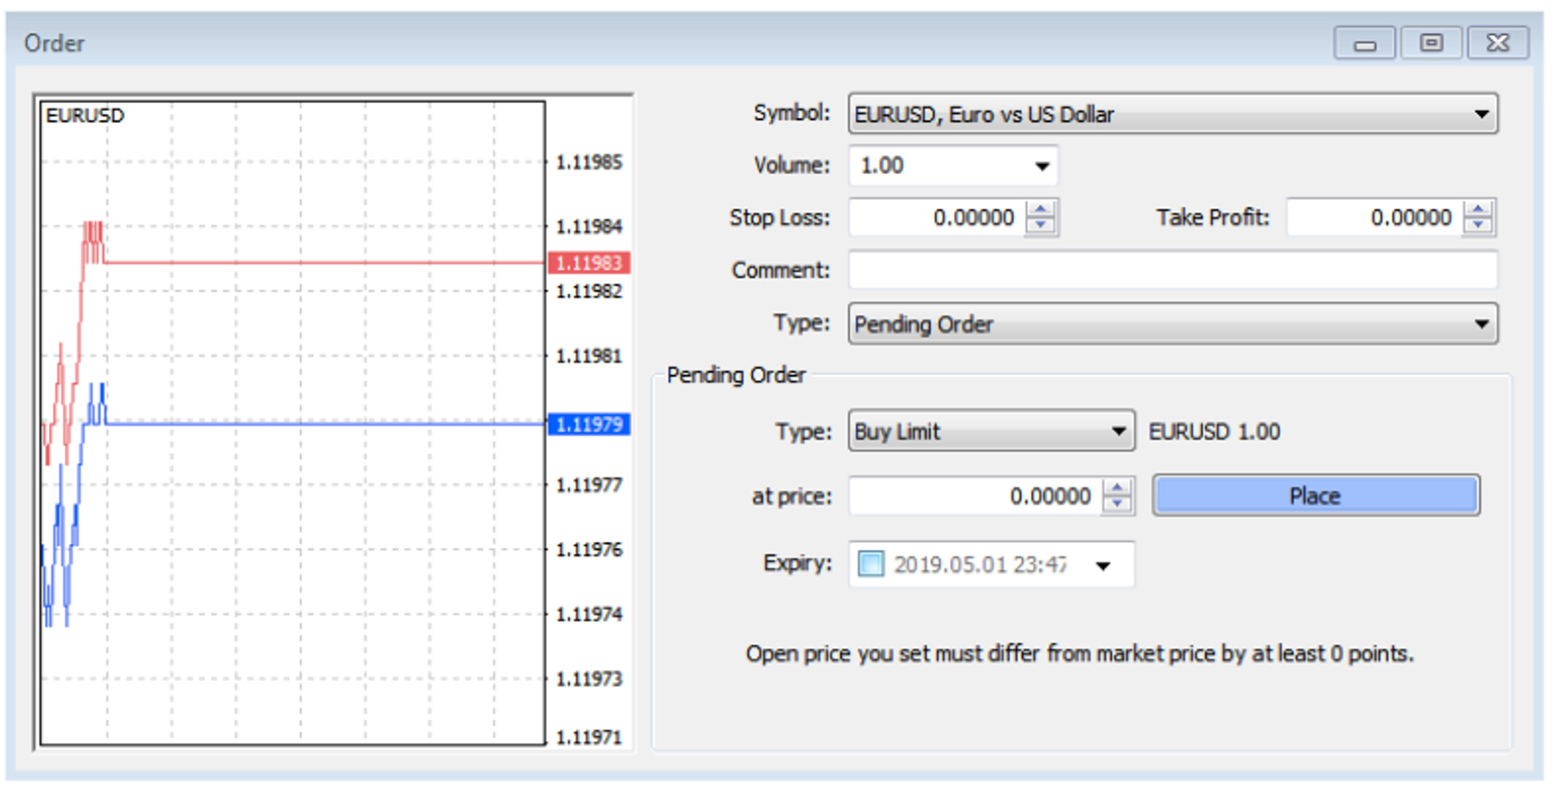Click the red 1.11983 ask price label
Image resolution: width=1552 pixels, height=785 pixels.
[588, 263]
